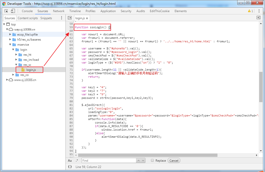Select the Sources navigator sub-tab

point(10,18)
